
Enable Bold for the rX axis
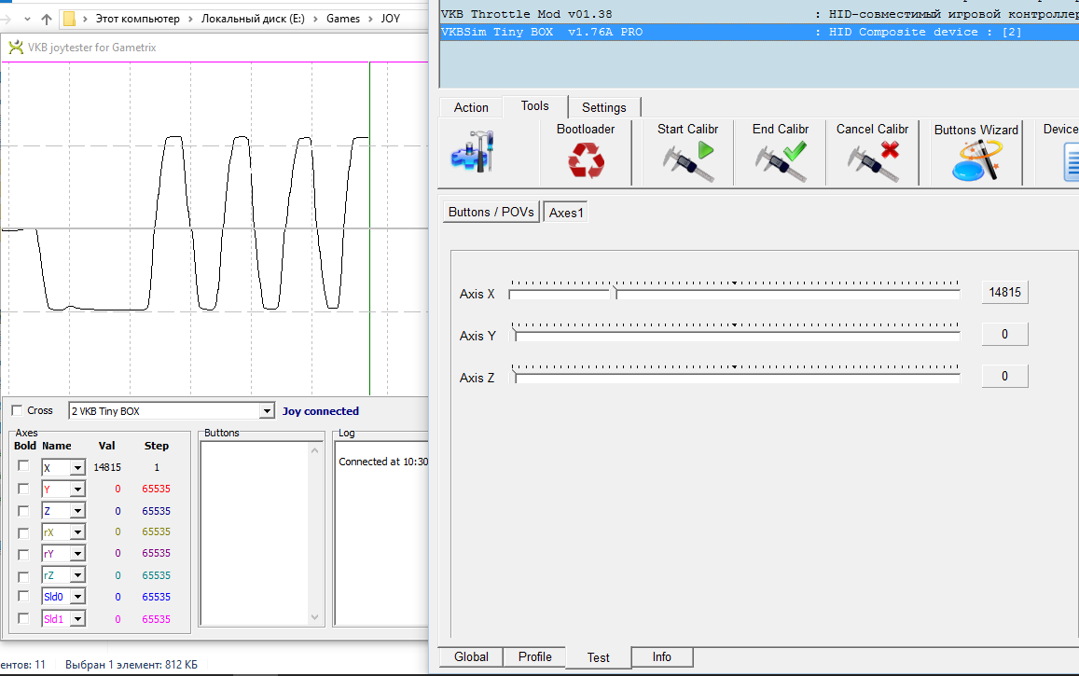coord(23,532)
